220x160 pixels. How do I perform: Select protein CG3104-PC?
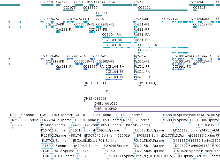click(x=114, y=79)
